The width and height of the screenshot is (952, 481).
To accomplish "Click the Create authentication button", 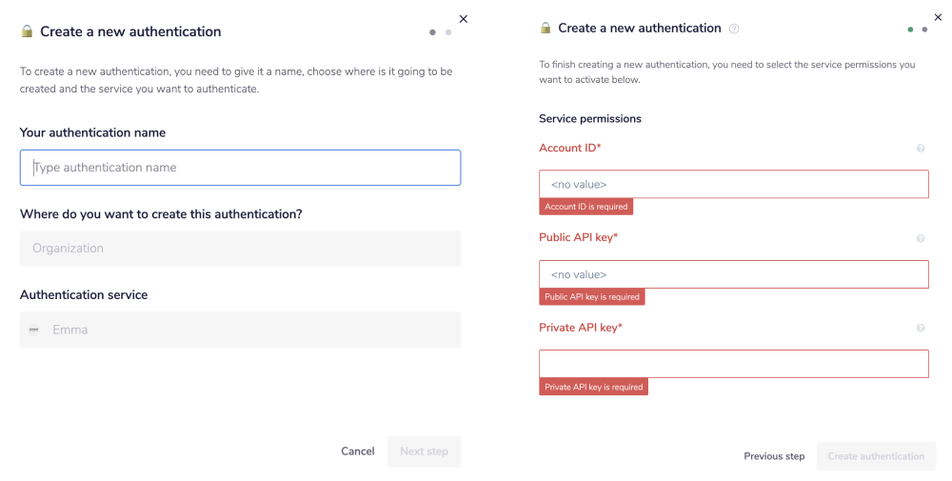I will (x=876, y=456).
